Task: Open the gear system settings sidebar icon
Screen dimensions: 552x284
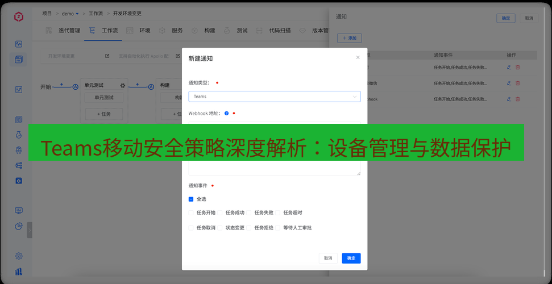Action: [19, 256]
